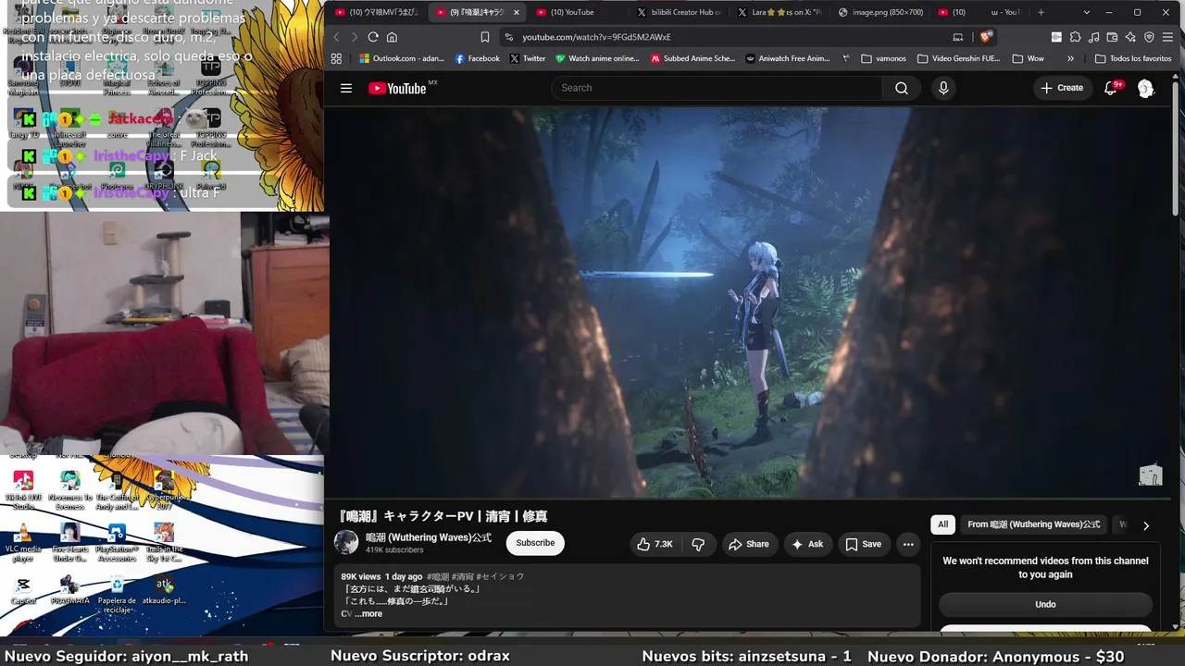
Task: Click the Create button
Action: pos(1062,88)
